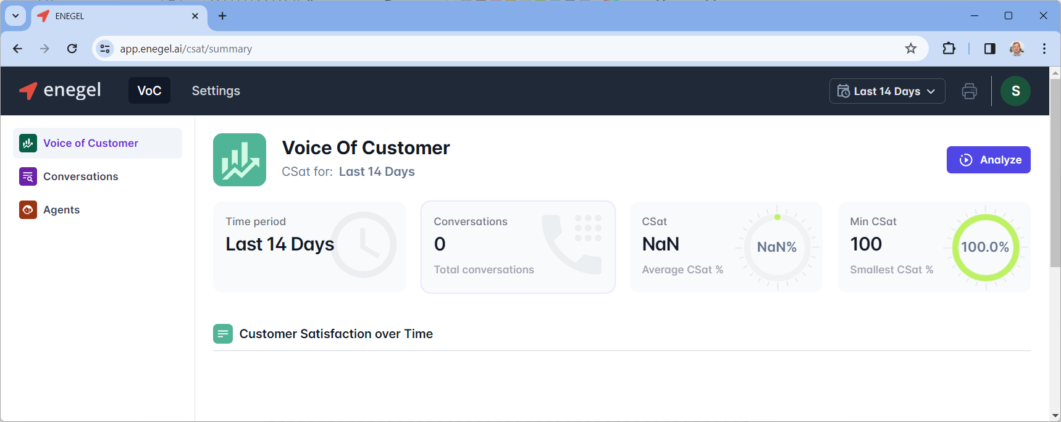Go back with the browser back arrow

click(x=17, y=49)
